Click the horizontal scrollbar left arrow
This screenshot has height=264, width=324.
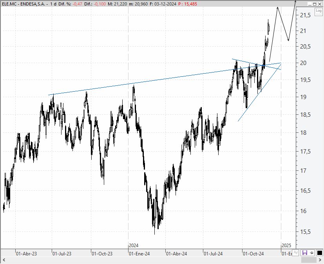(4, 260)
